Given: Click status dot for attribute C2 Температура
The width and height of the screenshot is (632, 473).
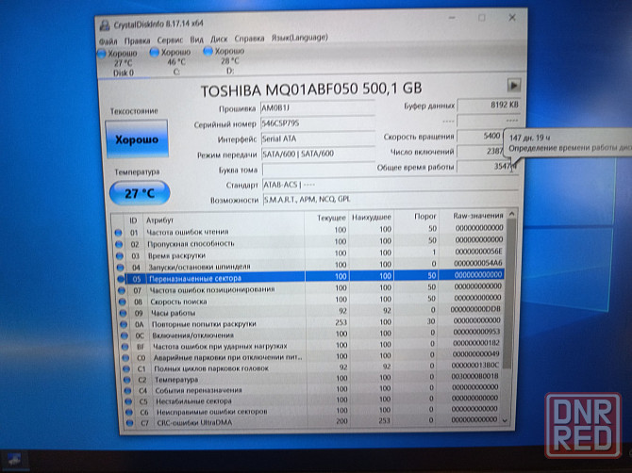Looking at the screenshot, I should tap(118, 378).
